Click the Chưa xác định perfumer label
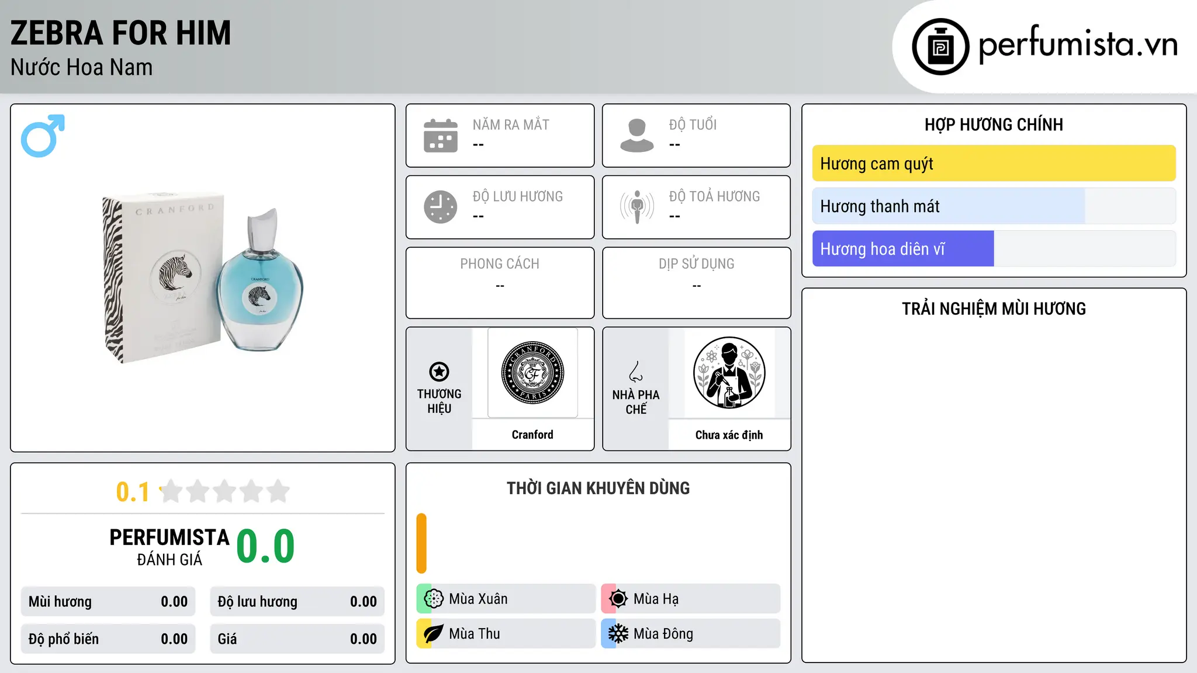Viewport: 1197px width, 673px height. pos(729,435)
